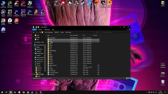Launch CCleaner from the desktop

click(17, 4)
